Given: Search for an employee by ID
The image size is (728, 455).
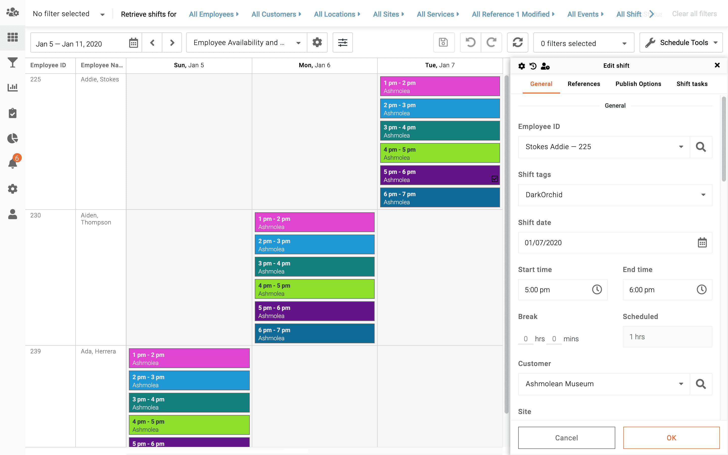Looking at the screenshot, I should click(701, 147).
